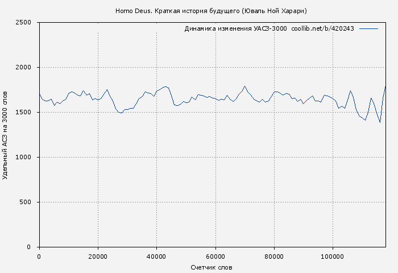Click vertical axis label "Удельный АСЗ на 3000 слов"

[x=6, y=135]
